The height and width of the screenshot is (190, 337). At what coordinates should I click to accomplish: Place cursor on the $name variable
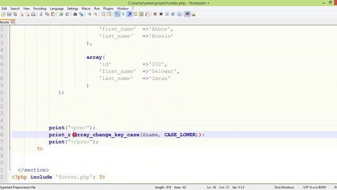(x=150, y=135)
